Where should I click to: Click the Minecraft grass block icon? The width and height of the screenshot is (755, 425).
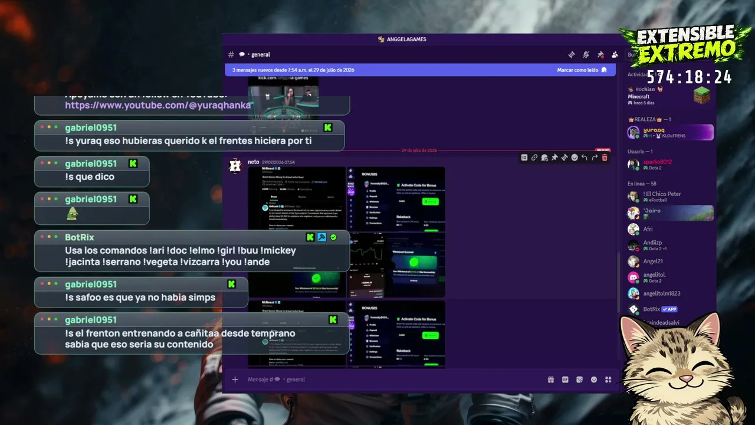702,95
